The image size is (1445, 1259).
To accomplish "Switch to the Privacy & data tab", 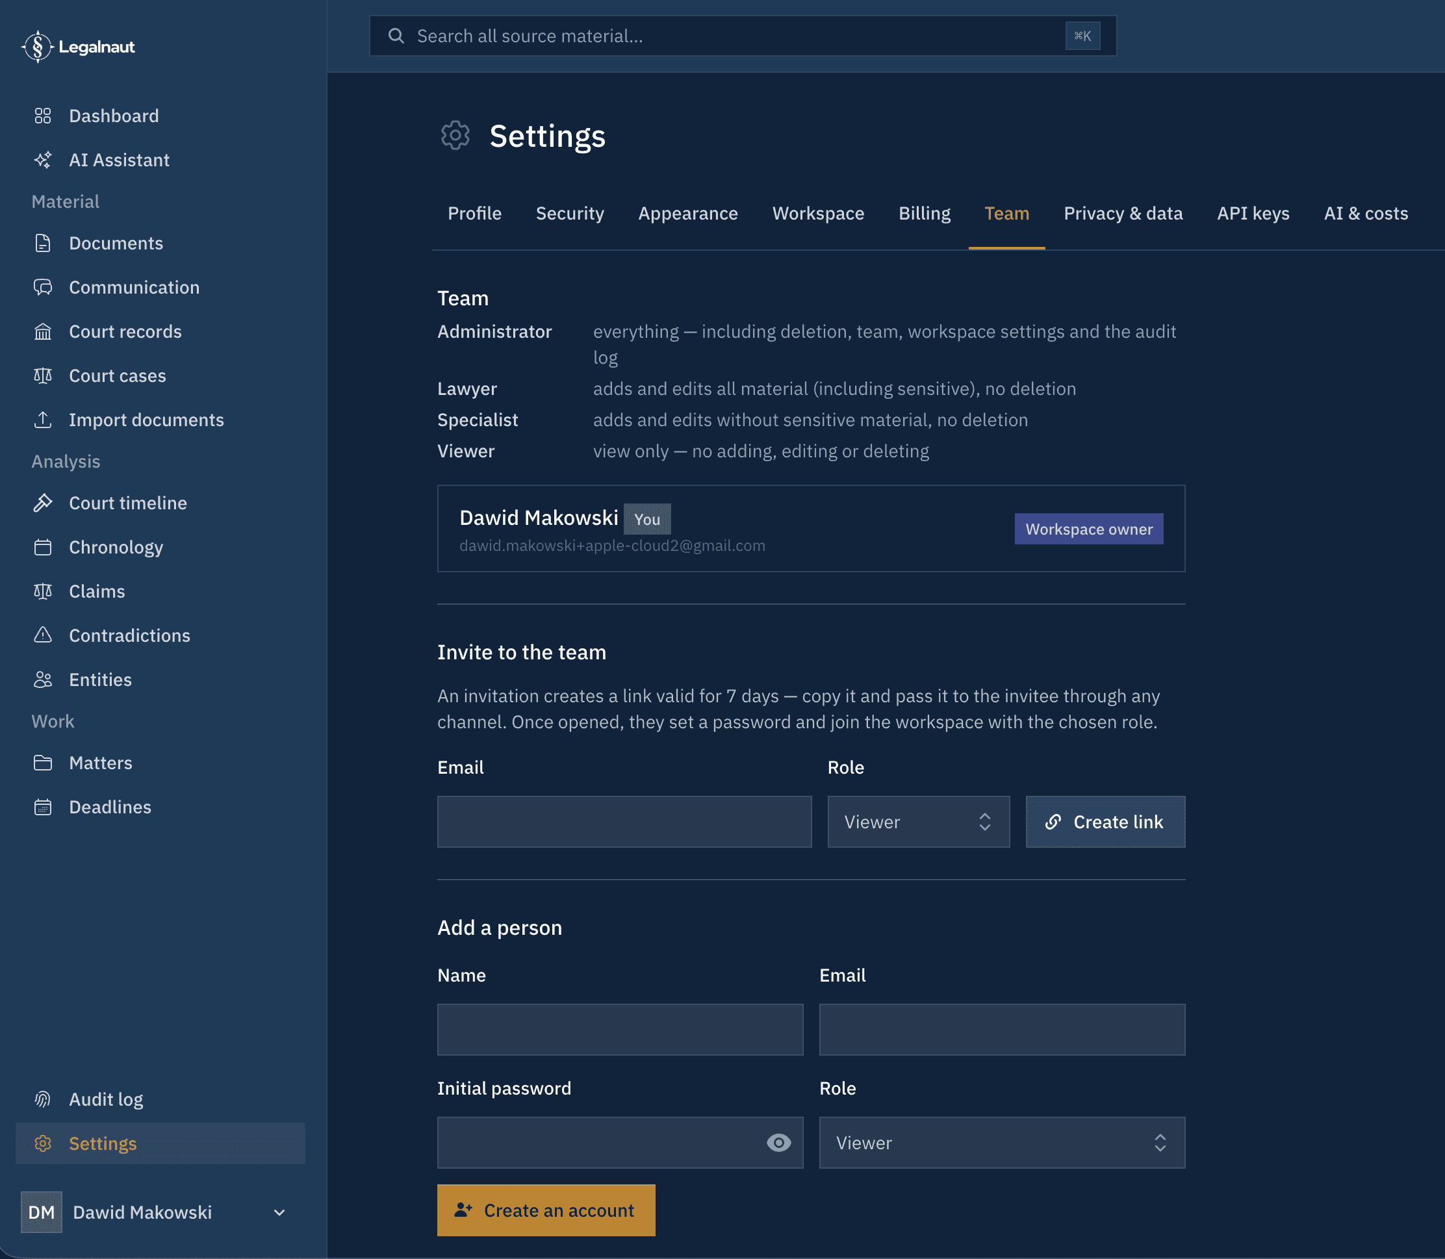I will pyautogui.click(x=1123, y=214).
